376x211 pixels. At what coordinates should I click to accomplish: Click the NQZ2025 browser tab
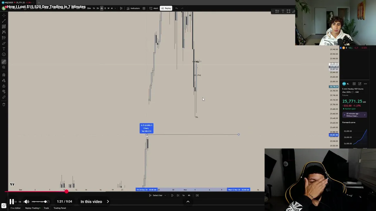pyautogui.click(x=18, y=2)
